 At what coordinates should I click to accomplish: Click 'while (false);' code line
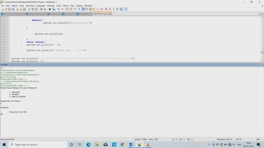pyautogui.click(x=36, y=42)
